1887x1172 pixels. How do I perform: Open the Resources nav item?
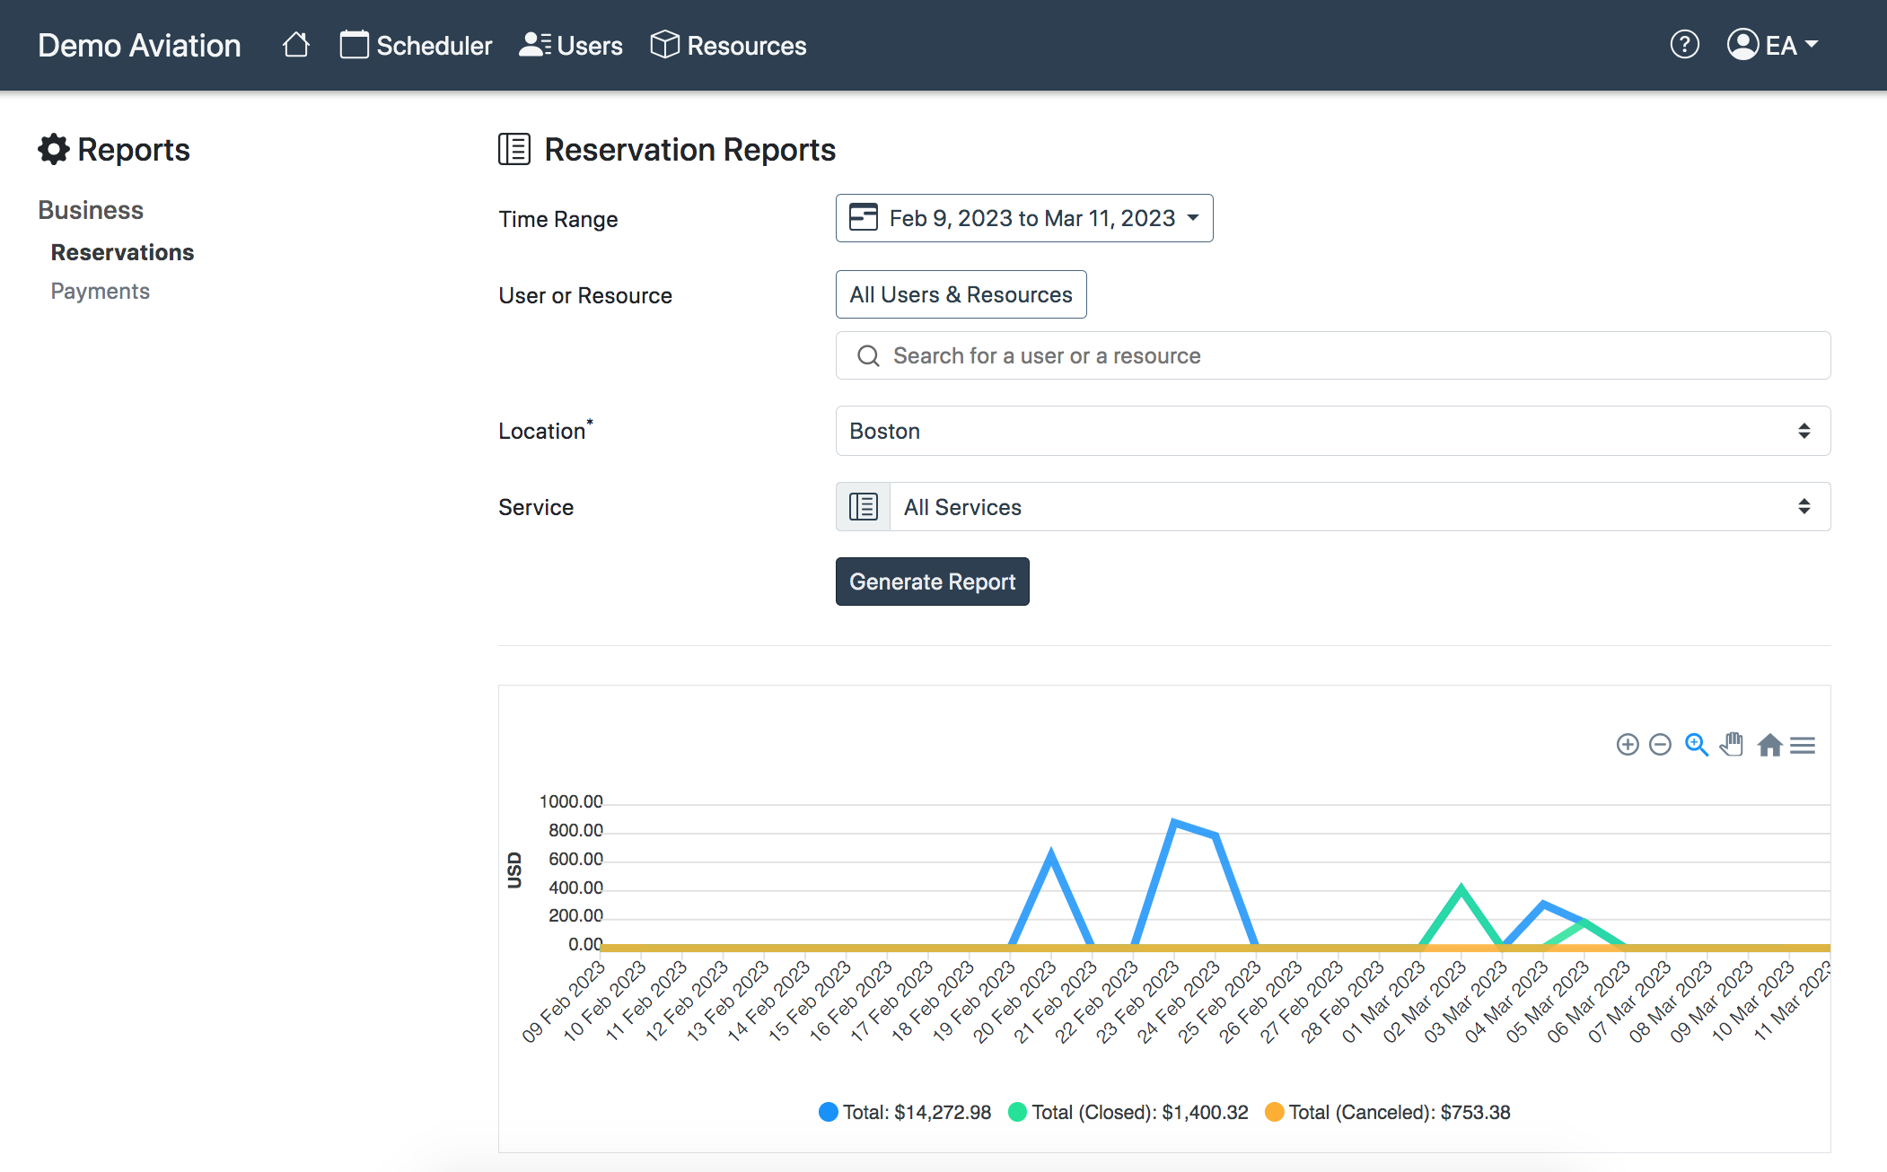[x=728, y=45]
